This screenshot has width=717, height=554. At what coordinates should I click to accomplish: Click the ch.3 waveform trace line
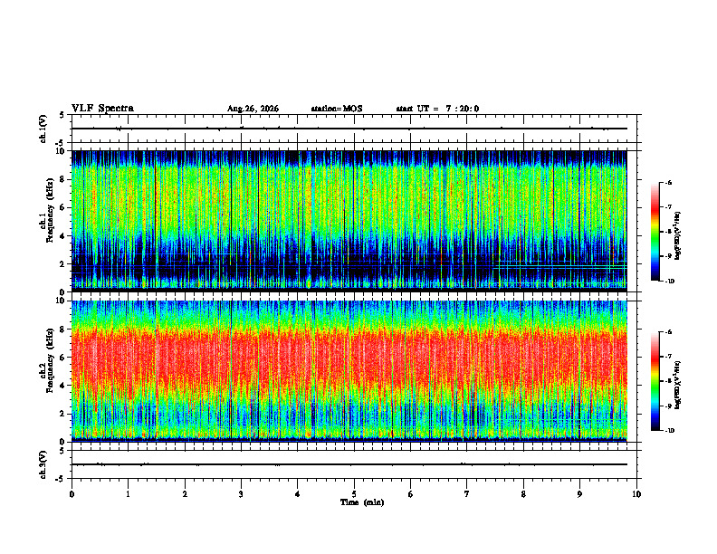(x=349, y=464)
